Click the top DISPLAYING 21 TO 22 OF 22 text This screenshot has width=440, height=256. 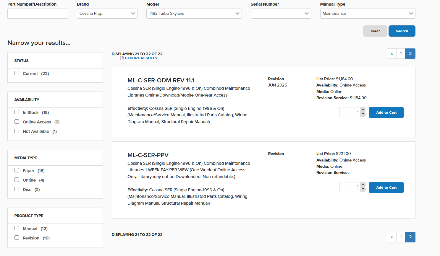click(x=137, y=54)
